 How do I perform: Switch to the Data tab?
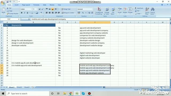[x=45, y=5]
